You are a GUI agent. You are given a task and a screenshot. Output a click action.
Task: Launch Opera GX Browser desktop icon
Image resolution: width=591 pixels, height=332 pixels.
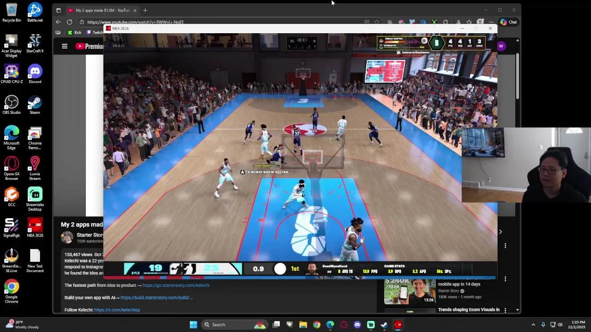12,169
